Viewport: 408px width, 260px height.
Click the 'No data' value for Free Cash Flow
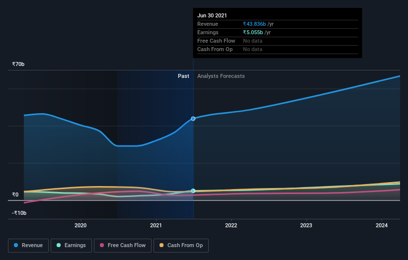252,41
